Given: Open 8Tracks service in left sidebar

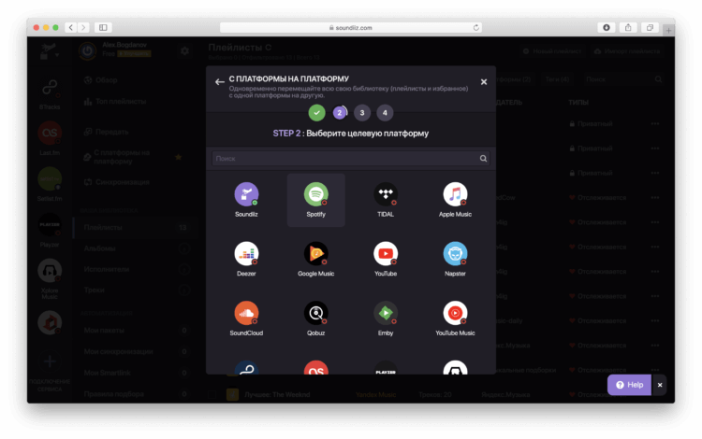Looking at the screenshot, I should (50, 92).
